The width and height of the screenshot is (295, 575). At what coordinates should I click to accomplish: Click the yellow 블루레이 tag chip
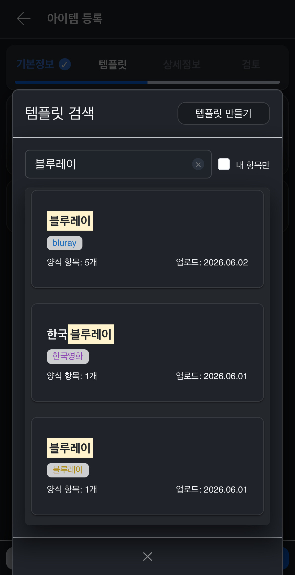68,470
